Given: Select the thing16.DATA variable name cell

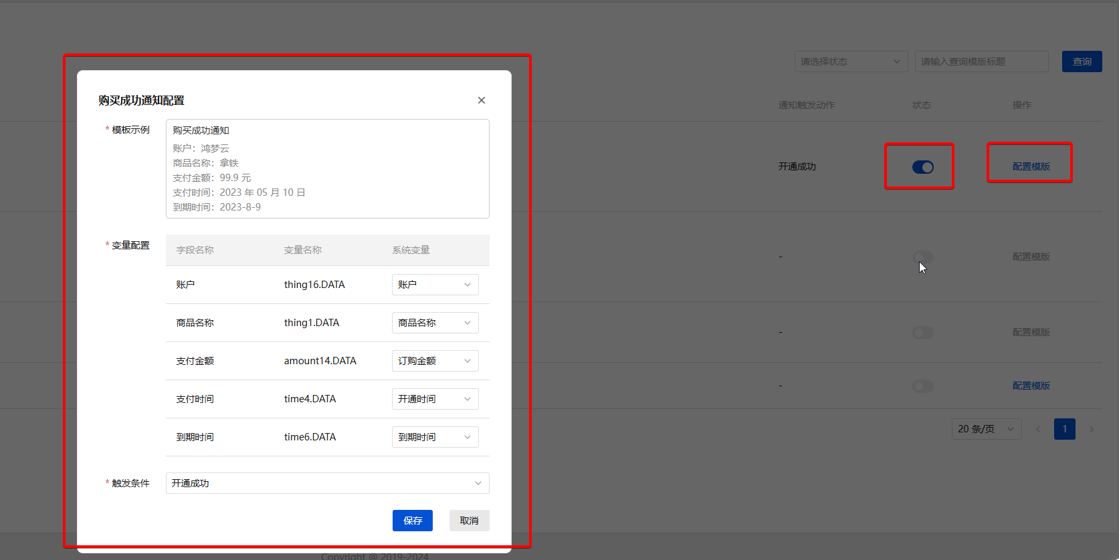Looking at the screenshot, I should [314, 285].
